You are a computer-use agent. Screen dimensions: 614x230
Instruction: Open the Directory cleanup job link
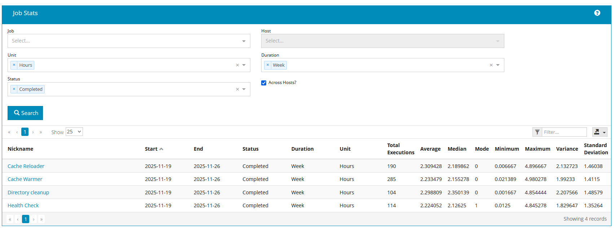coord(28,193)
